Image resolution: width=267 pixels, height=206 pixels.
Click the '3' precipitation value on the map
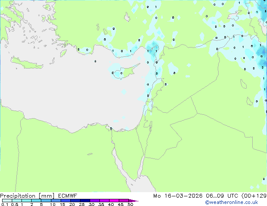coord(265,11)
